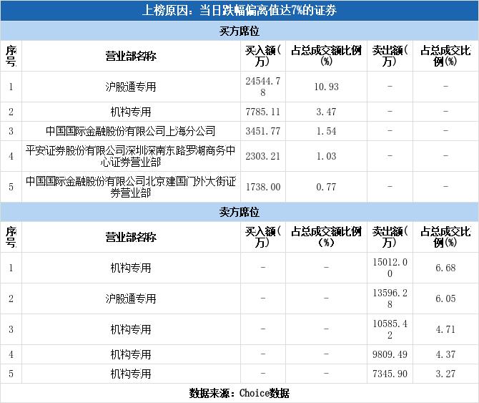The image size is (479, 403).
Task: Click the sell percentage 4.71
Action: (445, 329)
